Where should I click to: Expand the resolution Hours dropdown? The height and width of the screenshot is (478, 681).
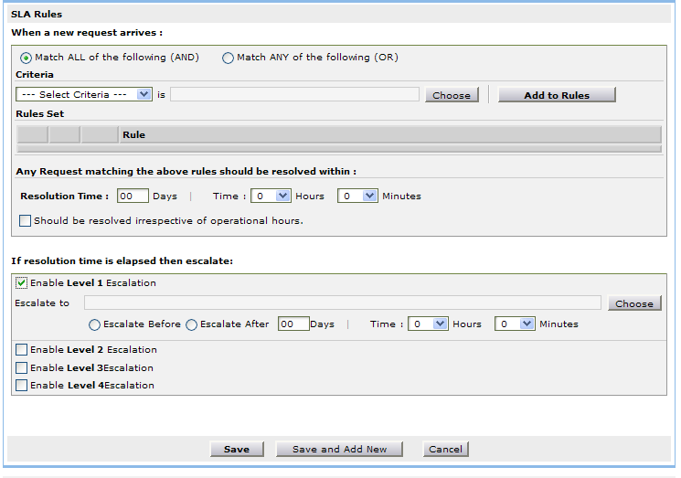click(271, 196)
